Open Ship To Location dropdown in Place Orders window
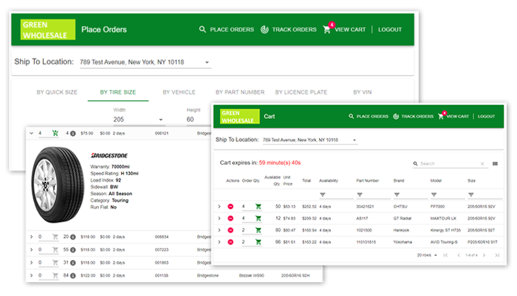The height and width of the screenshot is (296, 517). [x=145, y=62]
